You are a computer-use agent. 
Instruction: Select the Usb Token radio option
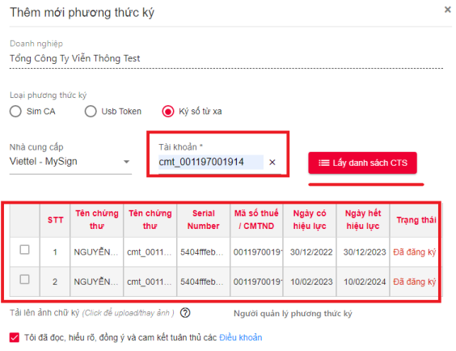coord(91,112)
